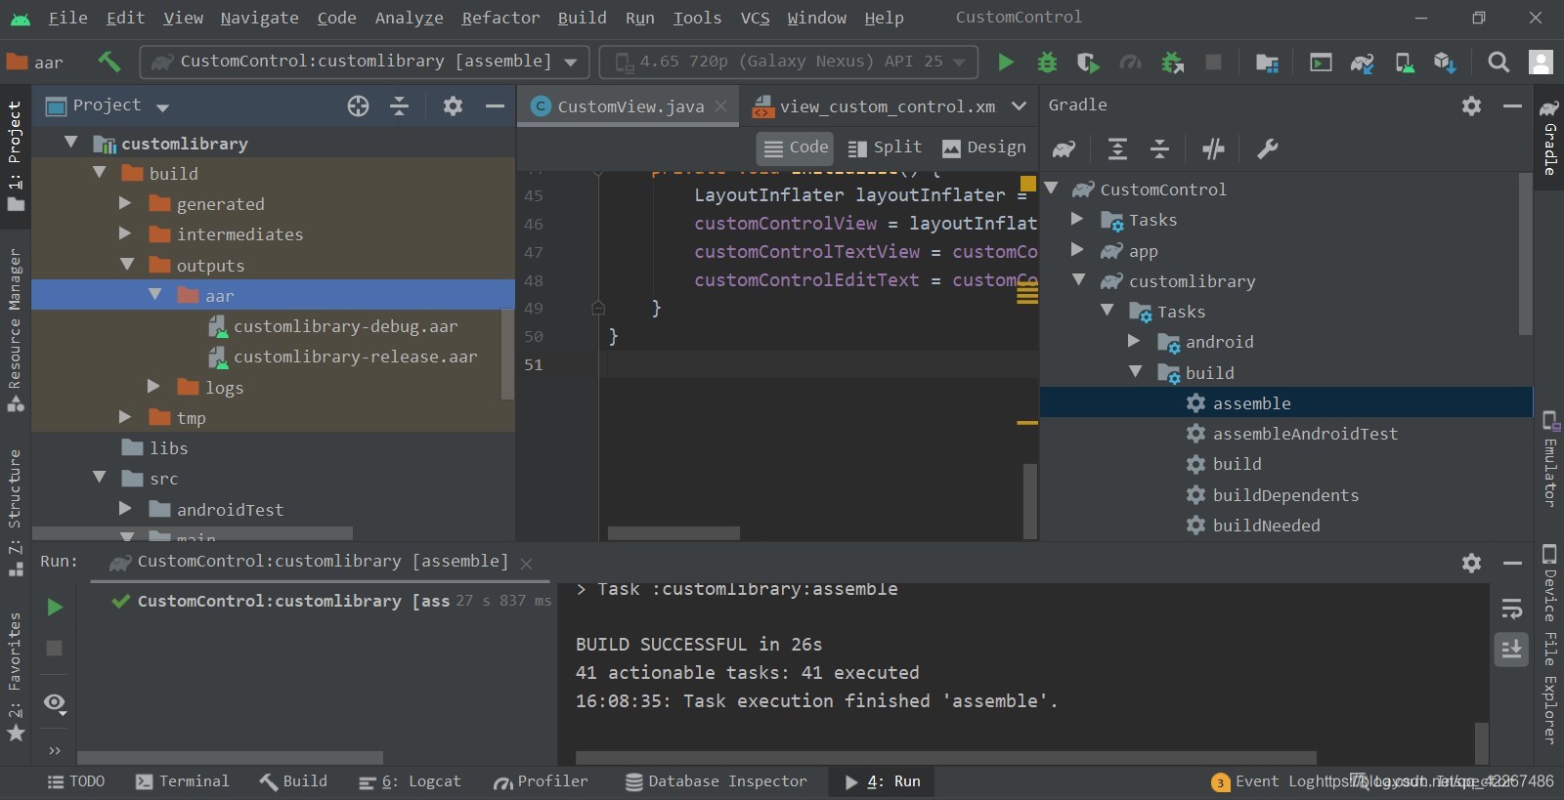The height and width of the screenshot is (800, 1564).
Task: Open the run configuration dropdown
Action: [364, 62]
